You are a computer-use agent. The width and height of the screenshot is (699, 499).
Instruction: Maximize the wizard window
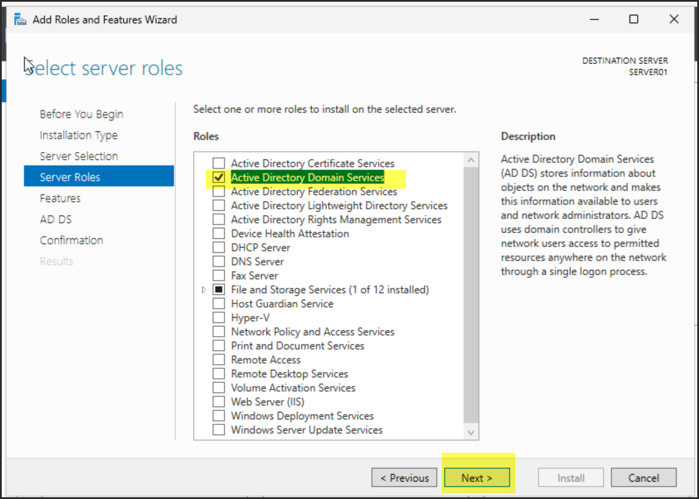tap(633, 19)
